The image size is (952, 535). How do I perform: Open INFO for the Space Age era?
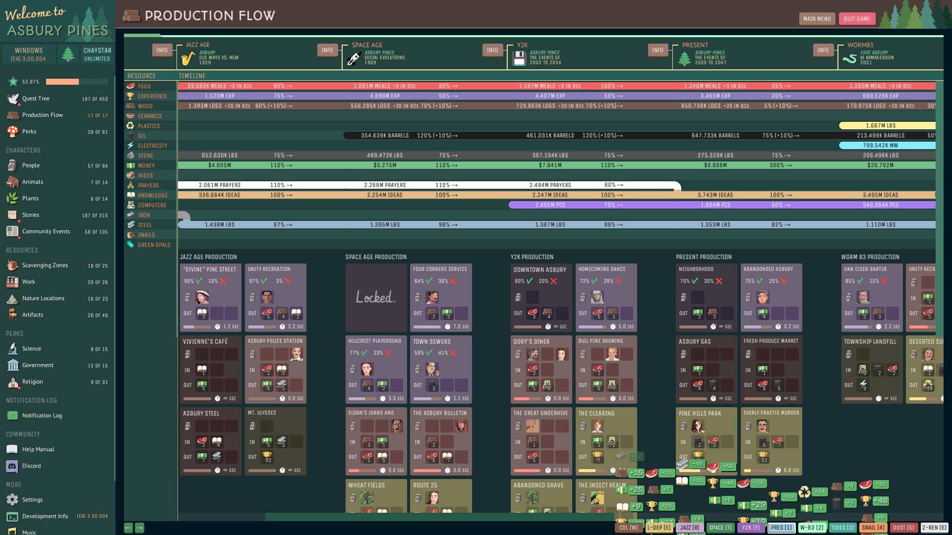click(327, 50)
